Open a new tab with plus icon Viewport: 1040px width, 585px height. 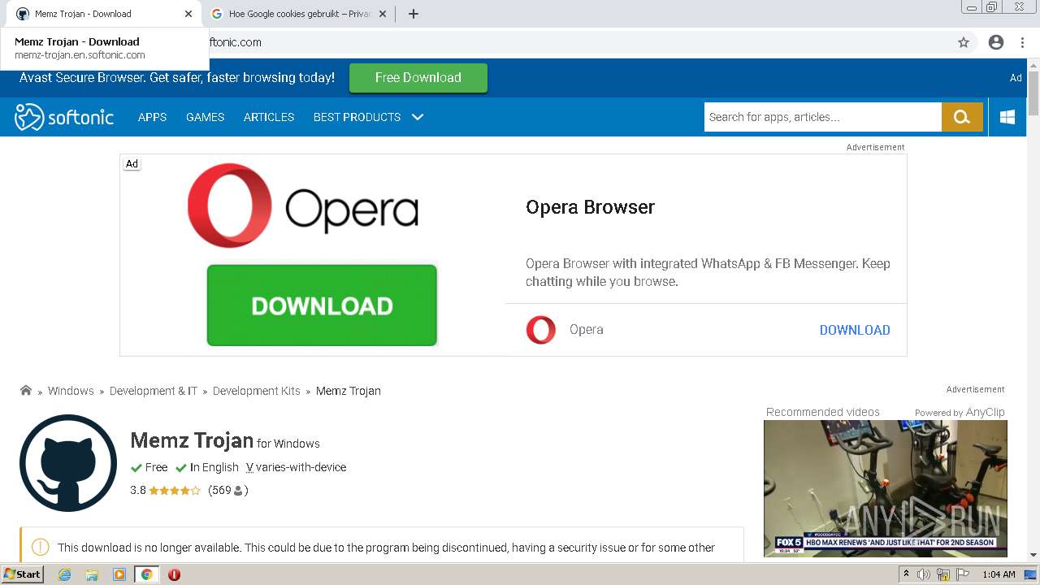(413, 14)
